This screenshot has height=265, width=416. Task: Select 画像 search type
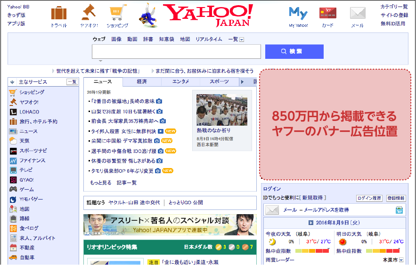click(116, 39)
